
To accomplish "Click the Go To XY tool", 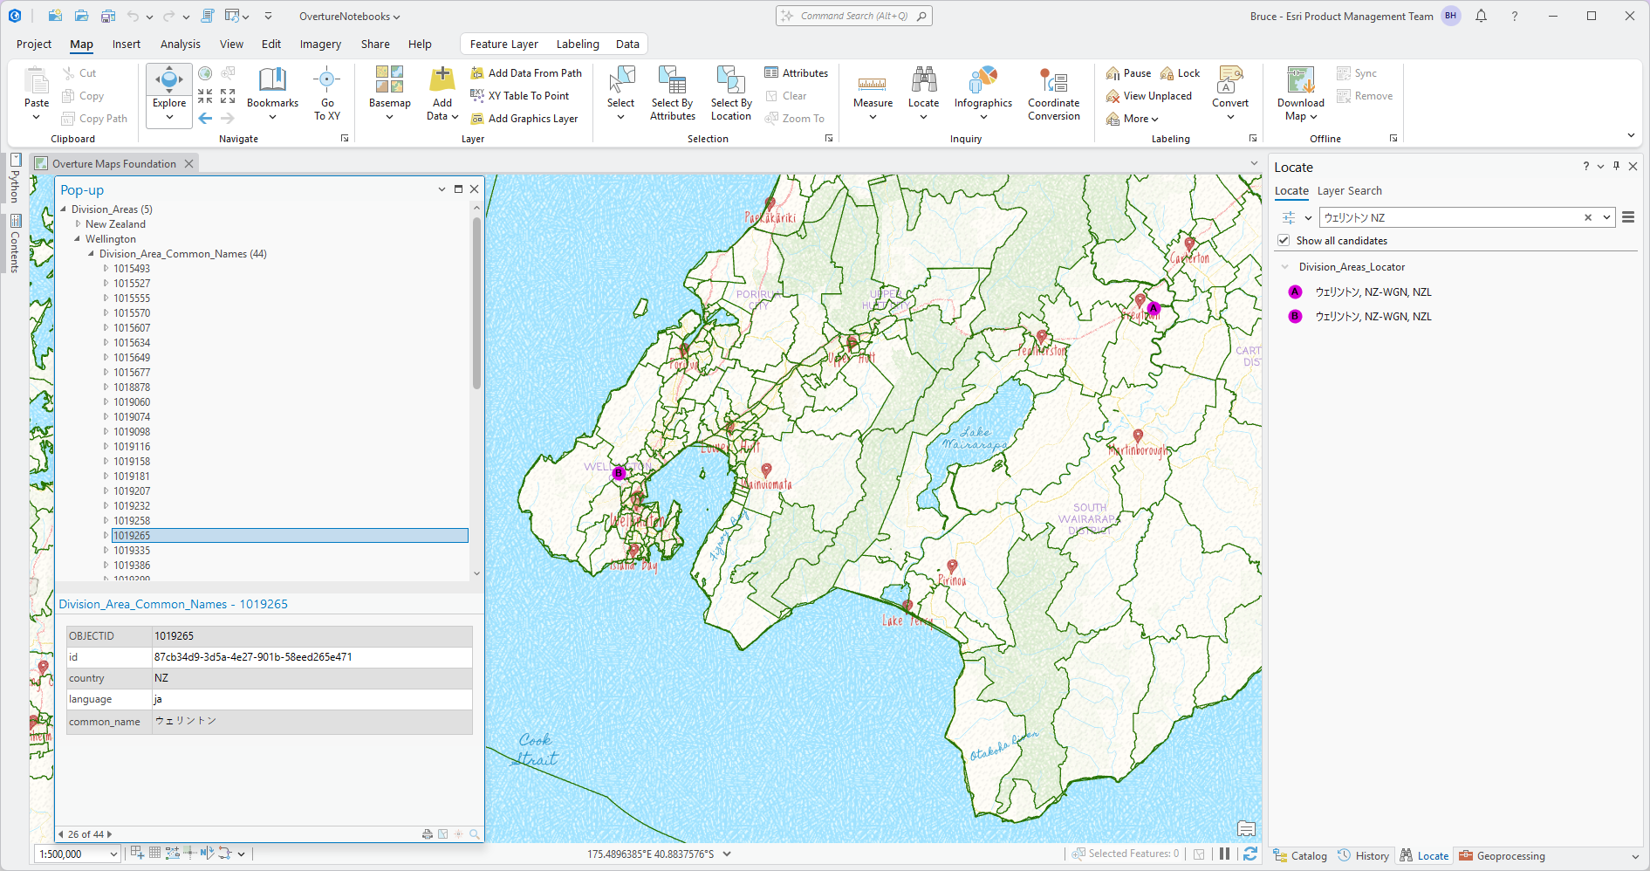I will [x=327, y=93].
